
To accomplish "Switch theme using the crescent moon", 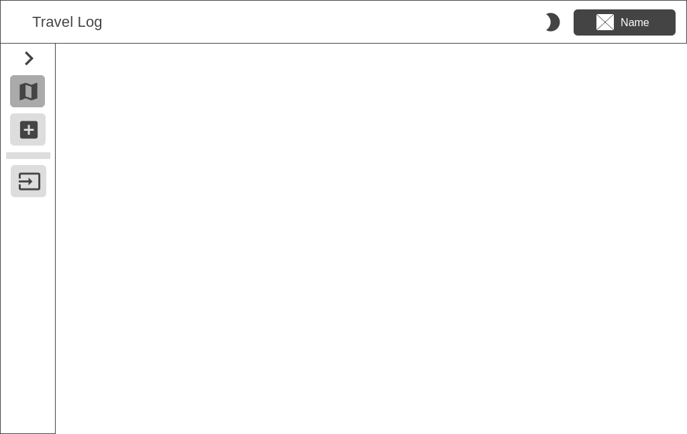I will (553, 22).
